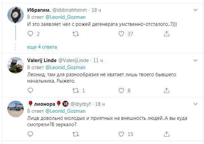Viewport: 204px width, 144px height.
Task: Reply to Ибрагим's tweet
Action: [30, 34]
